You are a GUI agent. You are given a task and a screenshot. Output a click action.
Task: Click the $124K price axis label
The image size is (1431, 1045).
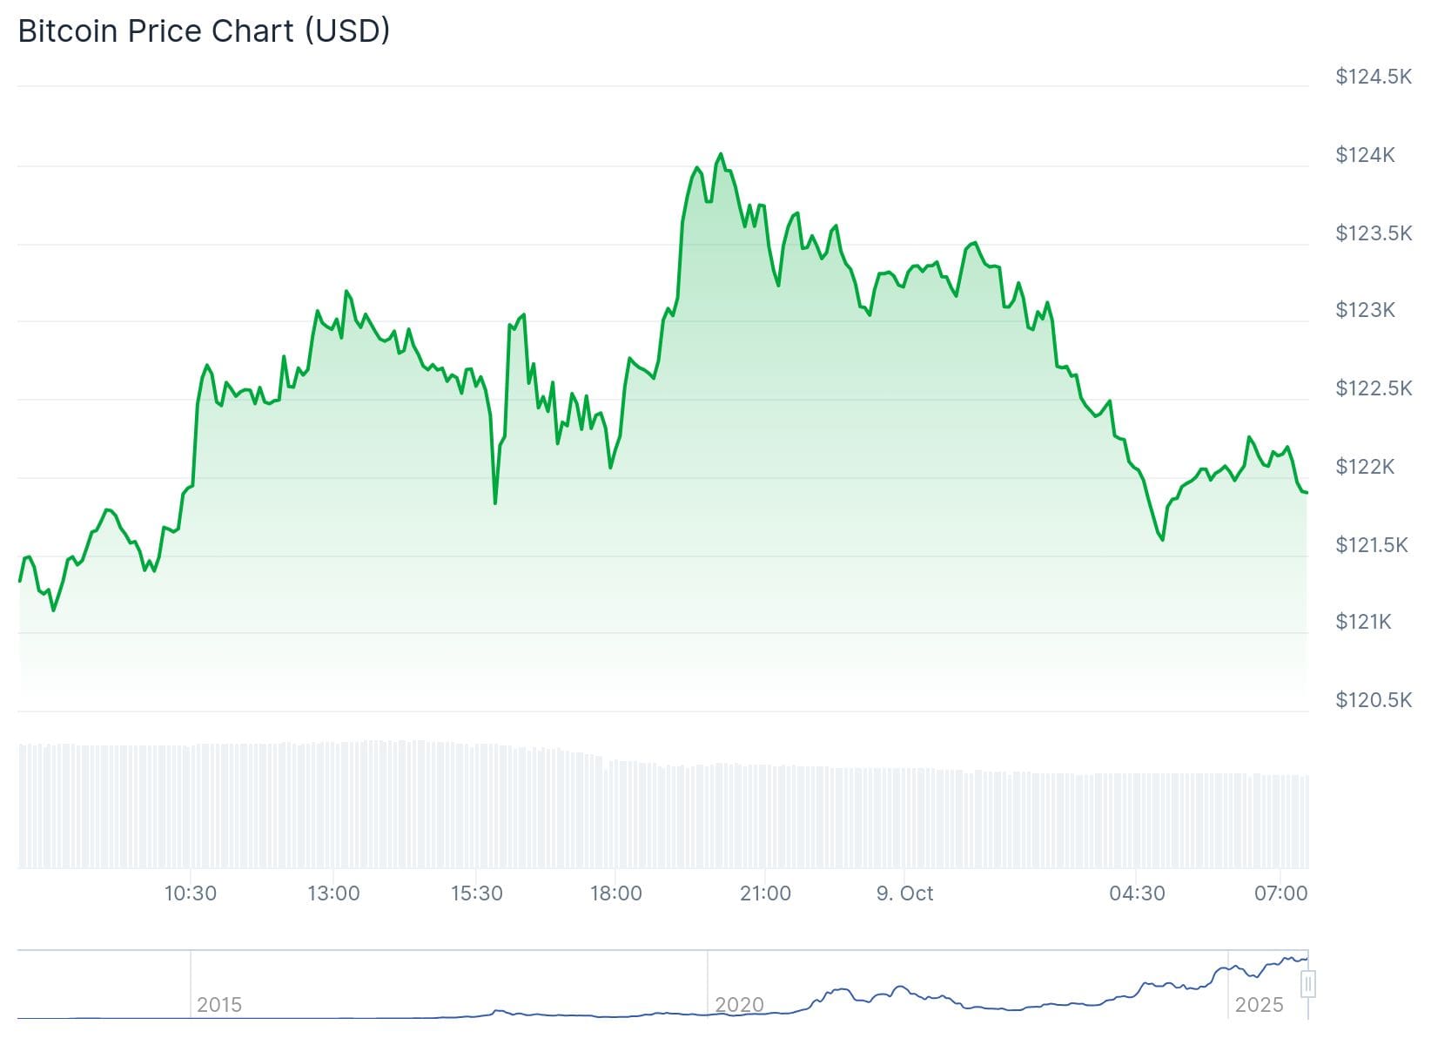(1365, 155)
